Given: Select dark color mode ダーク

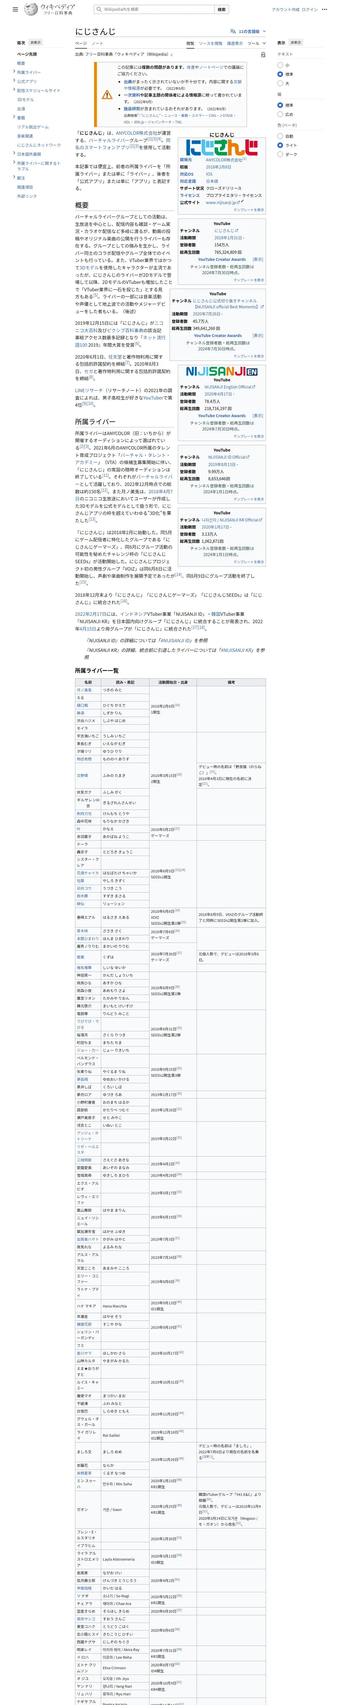Looking at the screenshot, I should pyautogui.click(x=280, y=154).
